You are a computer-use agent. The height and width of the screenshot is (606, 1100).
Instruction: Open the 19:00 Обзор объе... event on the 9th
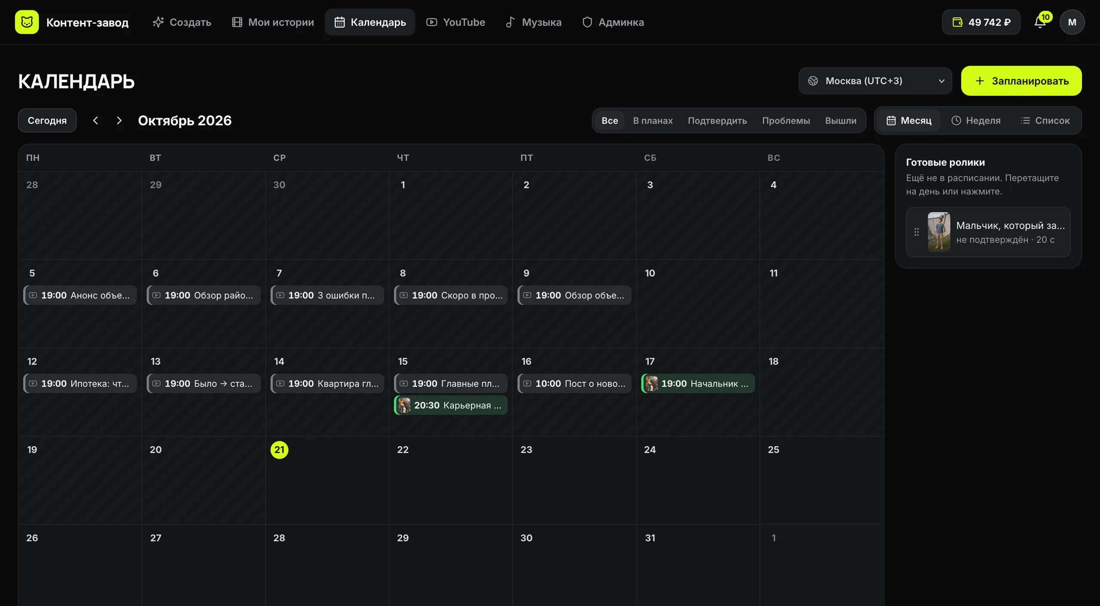pyautogui.click(x=574, y=295)
